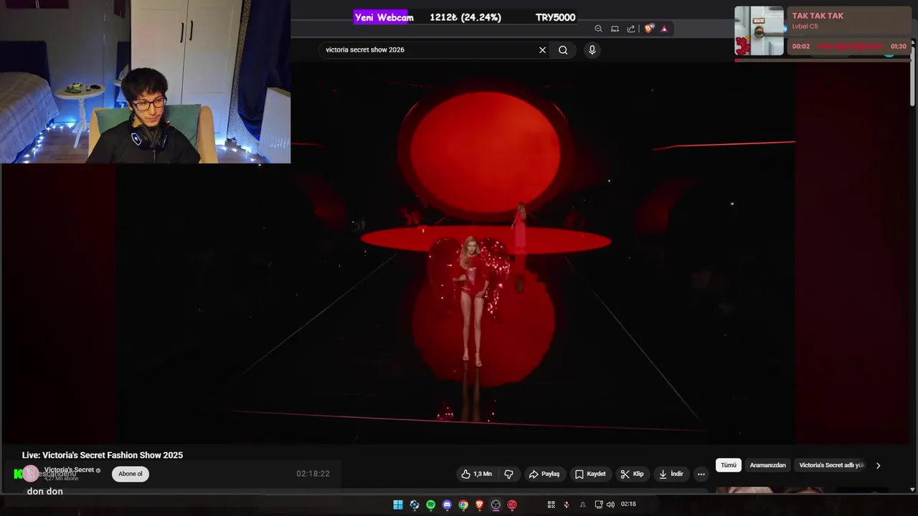The width and height of the screenshot is (918, 516).
Task: Open Brave browser from the taskbar
Action: 480,505
